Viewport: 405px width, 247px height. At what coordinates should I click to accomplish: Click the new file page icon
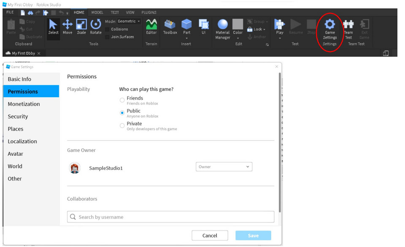(23, 12)
